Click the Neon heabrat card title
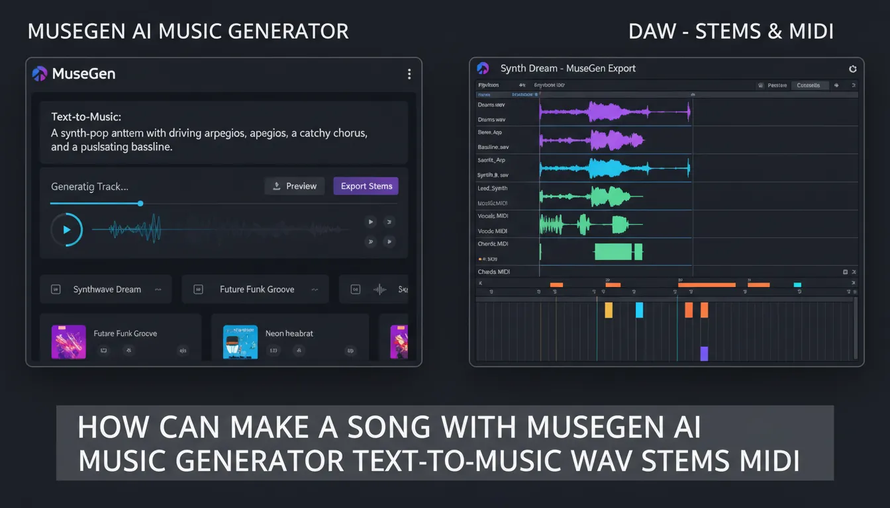Viewport: 890px width, 508px height. pos(289,333)
